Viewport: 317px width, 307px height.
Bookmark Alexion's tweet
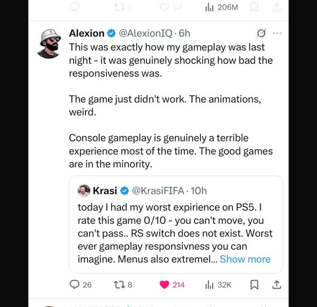(x=255, y=285)
